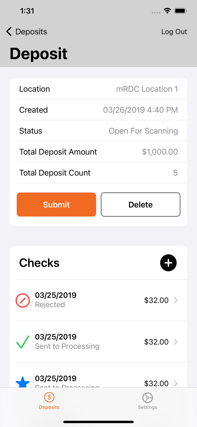Viewport: 197px width, 427px height.
Task: Open the Deposits dollar icon in the bottom bar
Action: (x=49, y=397)
